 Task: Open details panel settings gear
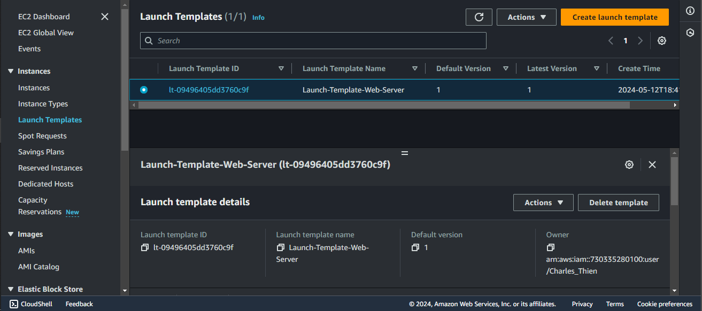click(x=629, y=165)
